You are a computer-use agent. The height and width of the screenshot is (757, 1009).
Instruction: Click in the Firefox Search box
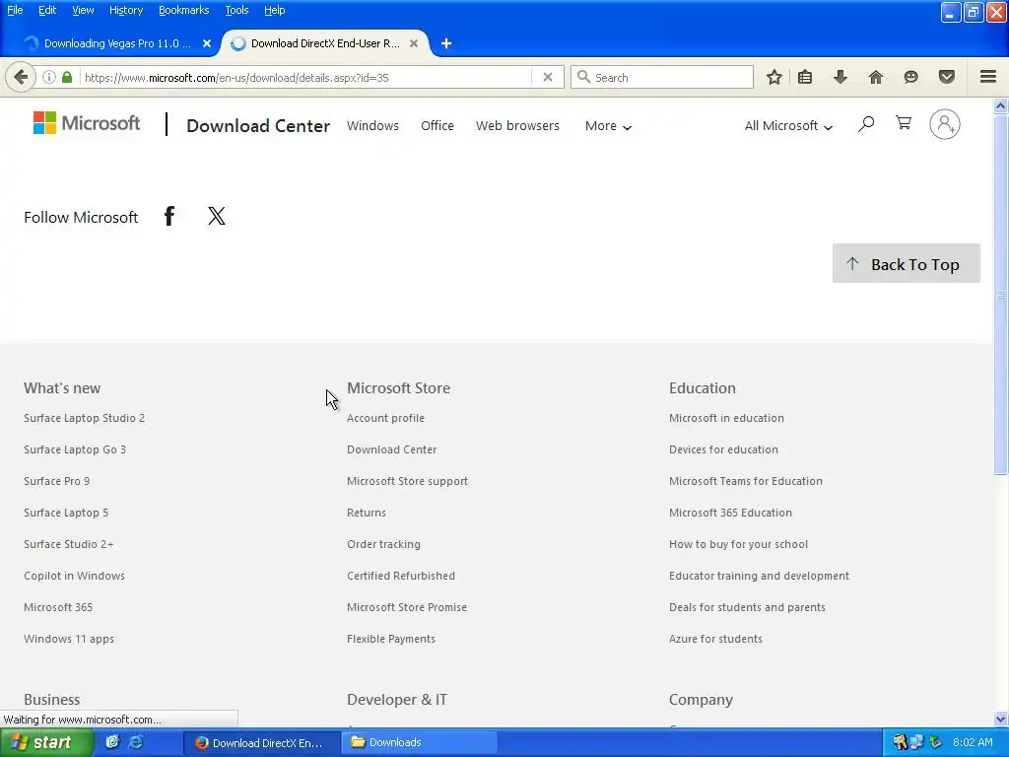(661, 77)
